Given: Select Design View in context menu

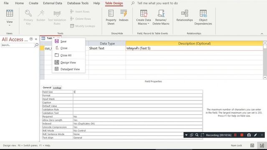Looking at the screenshot, I should 68,62.
